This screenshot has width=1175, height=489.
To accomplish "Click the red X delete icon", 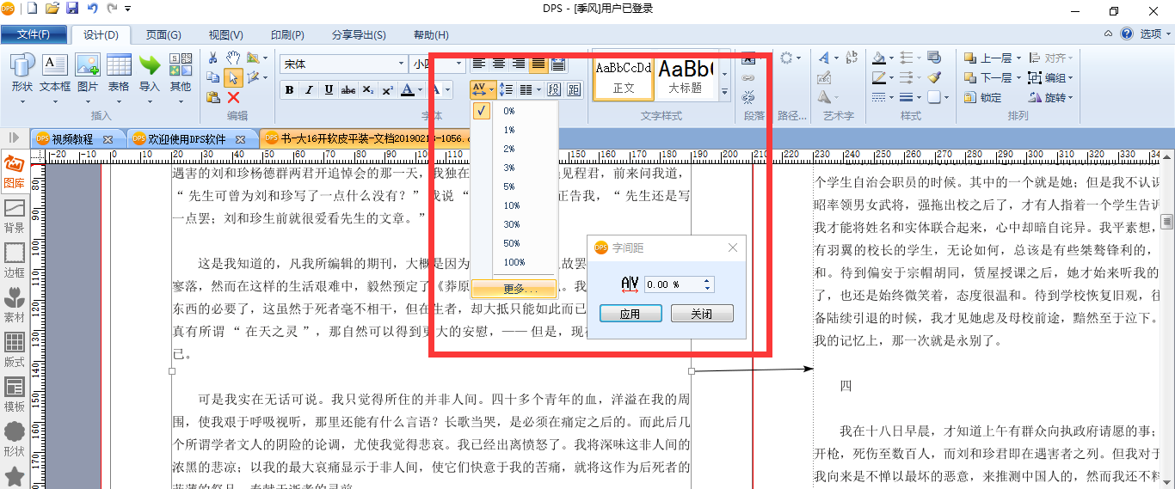I will tap(233, 97).
